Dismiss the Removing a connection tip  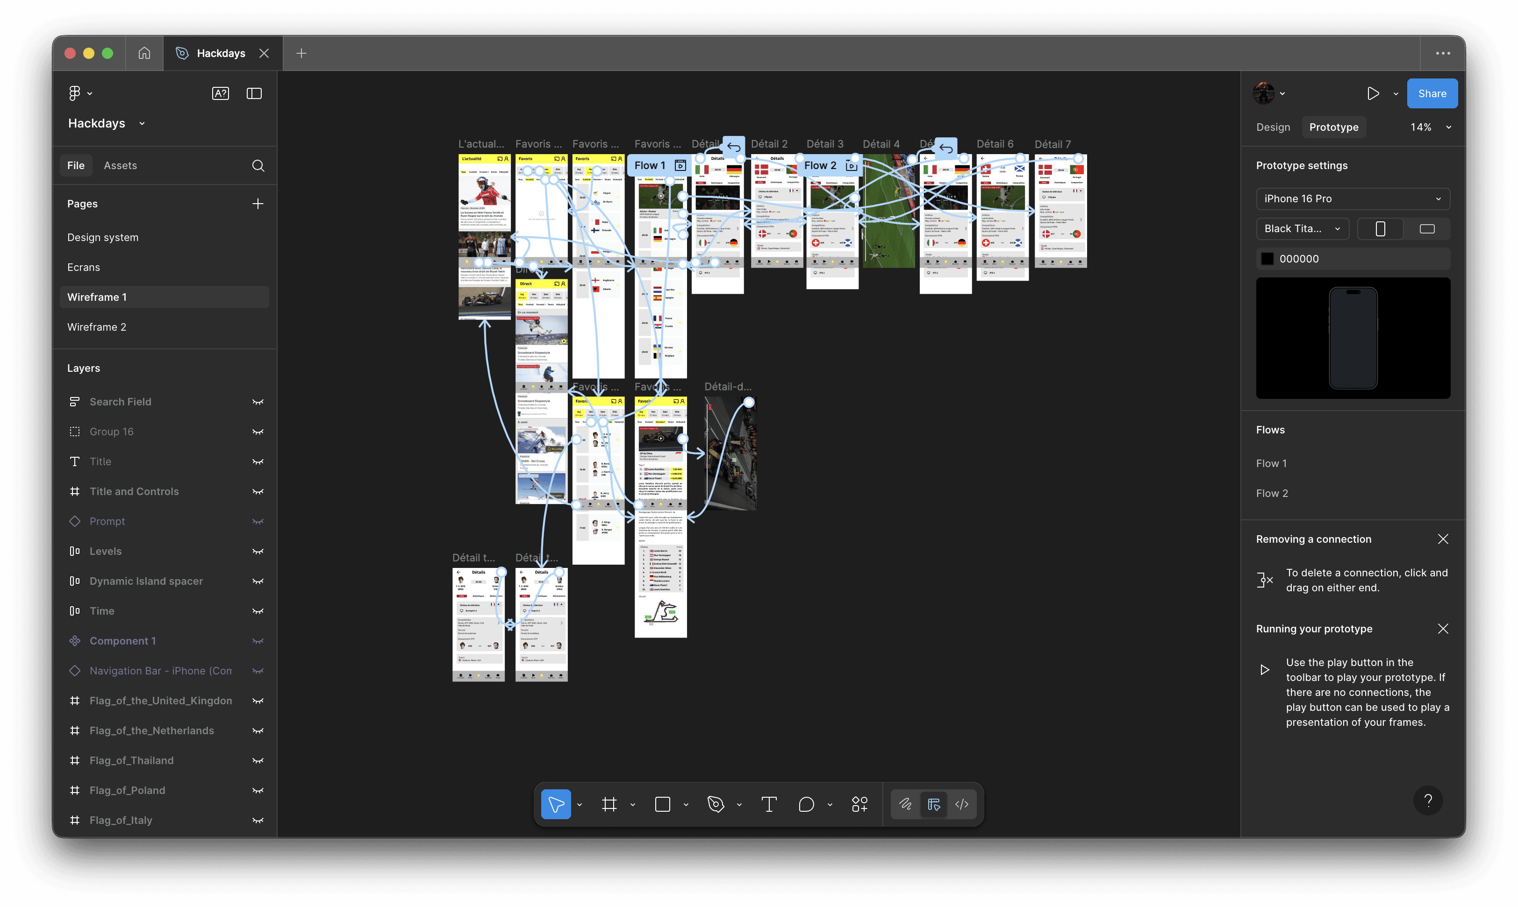[x=1443, y=539]
